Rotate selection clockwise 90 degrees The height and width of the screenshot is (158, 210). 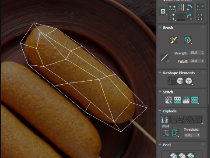(189, 17)
